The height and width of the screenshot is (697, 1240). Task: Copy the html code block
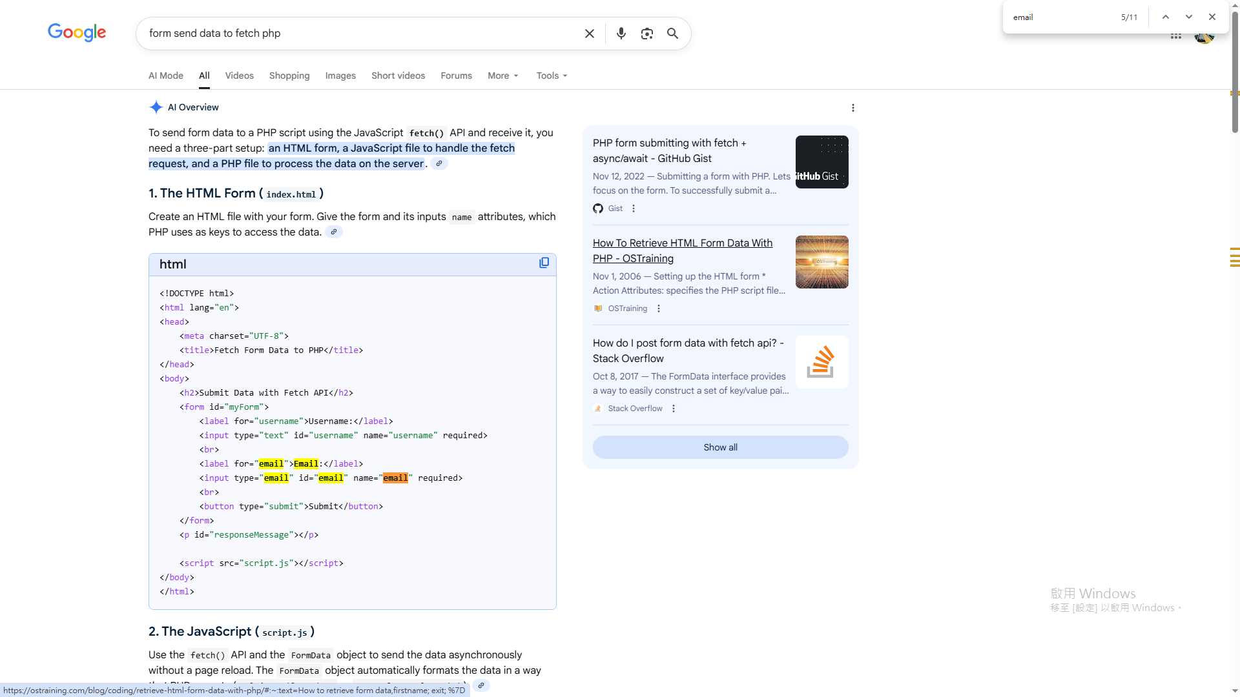544,263
